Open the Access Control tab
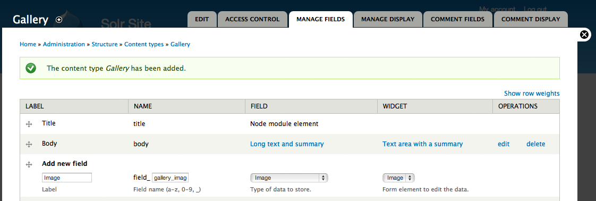The image size is (596, 201). point(252,19)
